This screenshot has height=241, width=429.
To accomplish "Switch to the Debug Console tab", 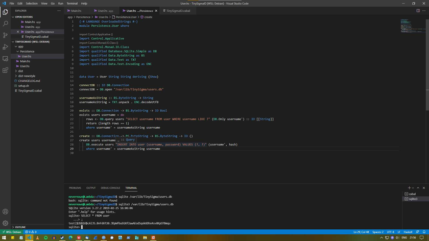I will [x=110, y=188].
